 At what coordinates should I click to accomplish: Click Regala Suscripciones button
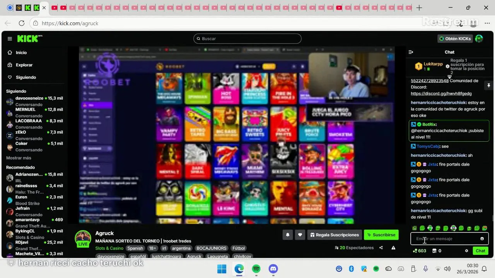tap(335, 235)
